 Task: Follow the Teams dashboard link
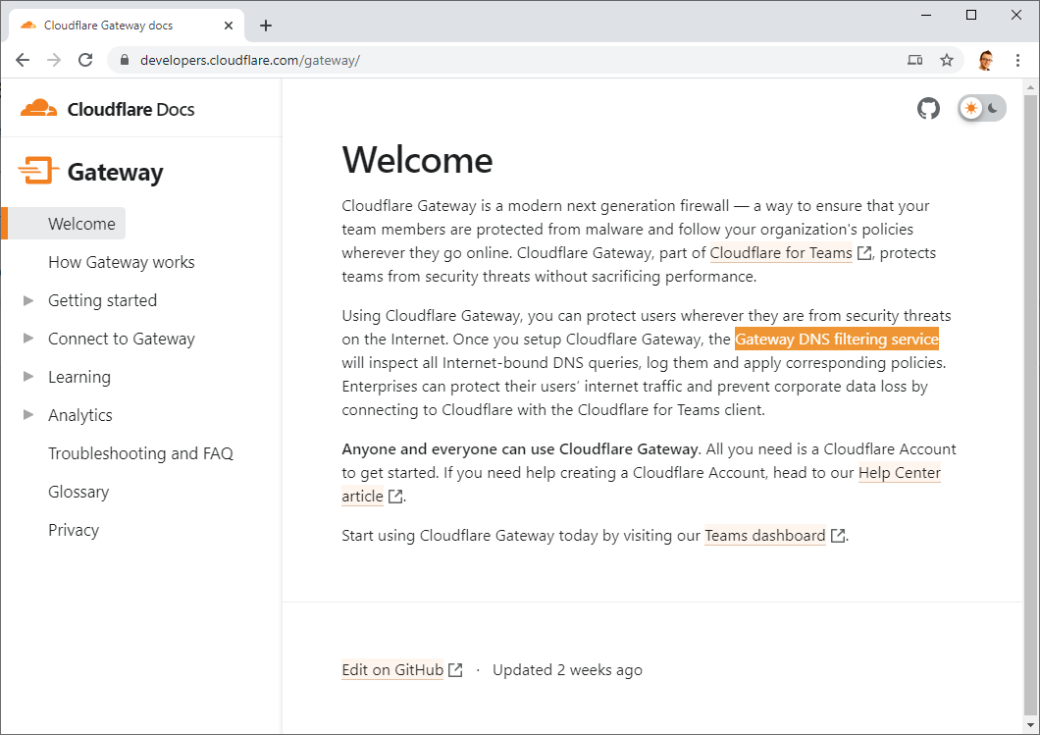click(x=764, y=536)
